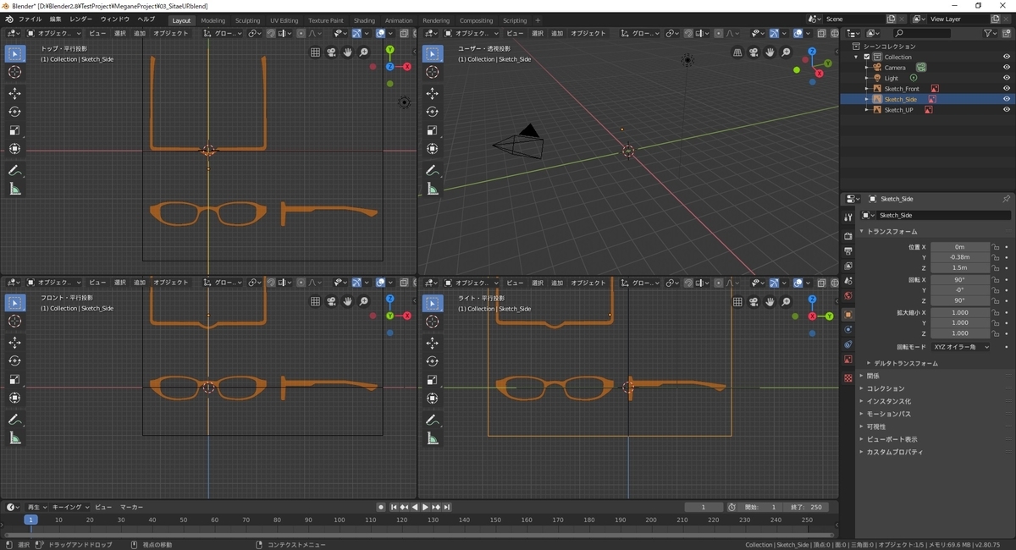
Task: Select the Cursor tool in Top orthographic viewport
Action: tap(14, 72)
